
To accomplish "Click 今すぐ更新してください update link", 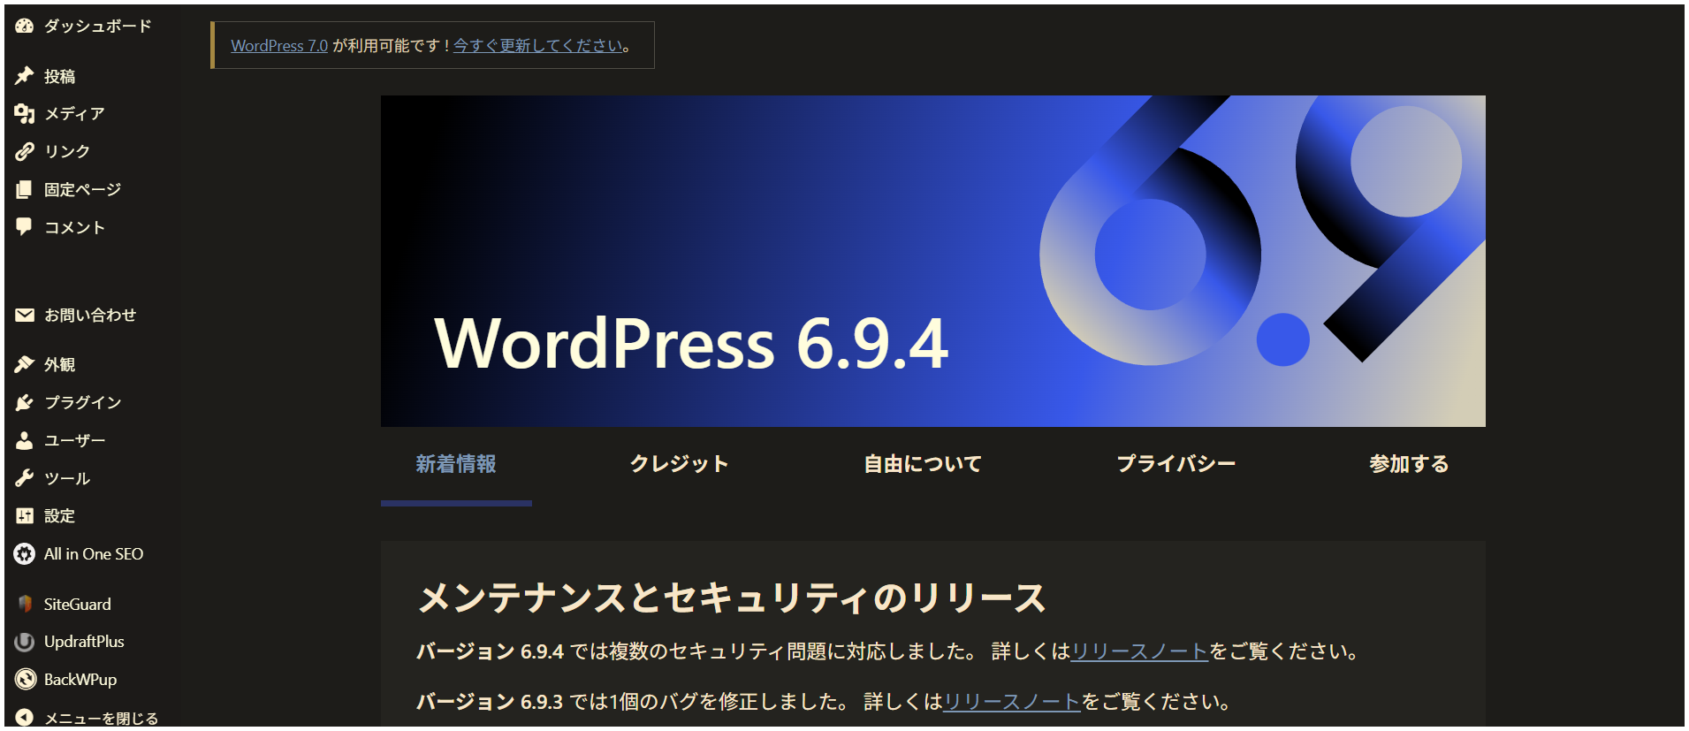I will tap(538, 45).
